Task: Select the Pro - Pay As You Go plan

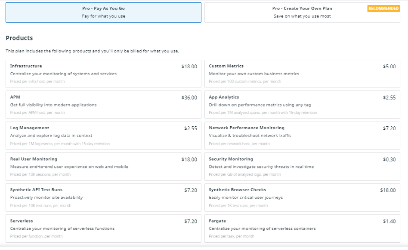Action: pos(103,12)
